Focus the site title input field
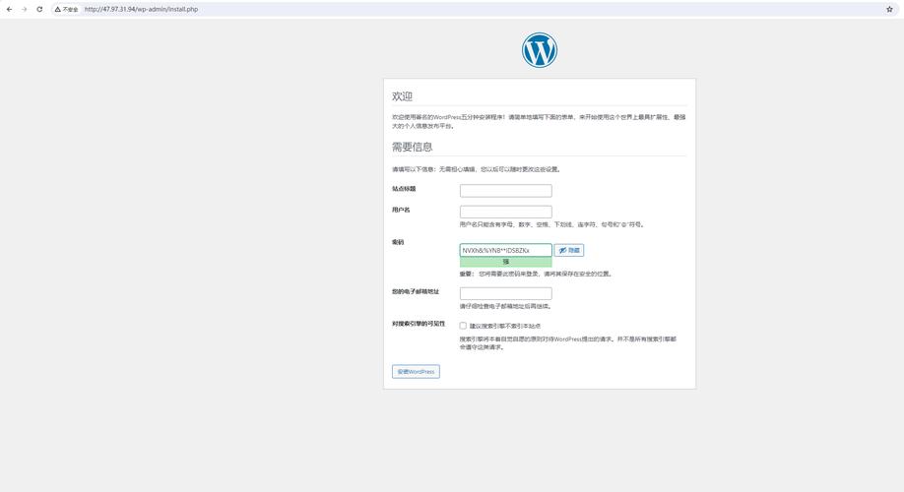 pyautogui.click(x=505, y=191)
